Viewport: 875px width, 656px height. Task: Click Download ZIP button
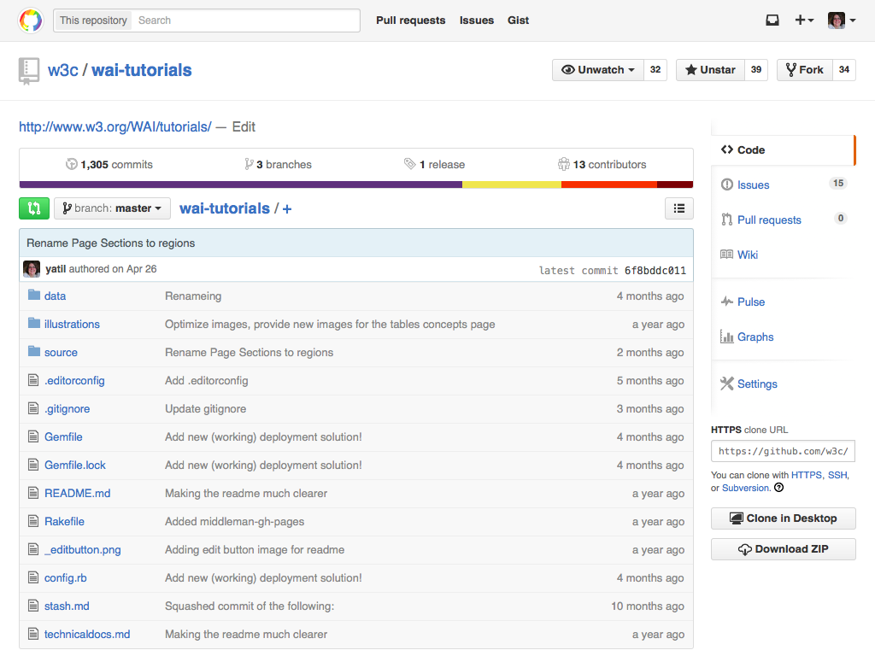click(x=783, y=549)
